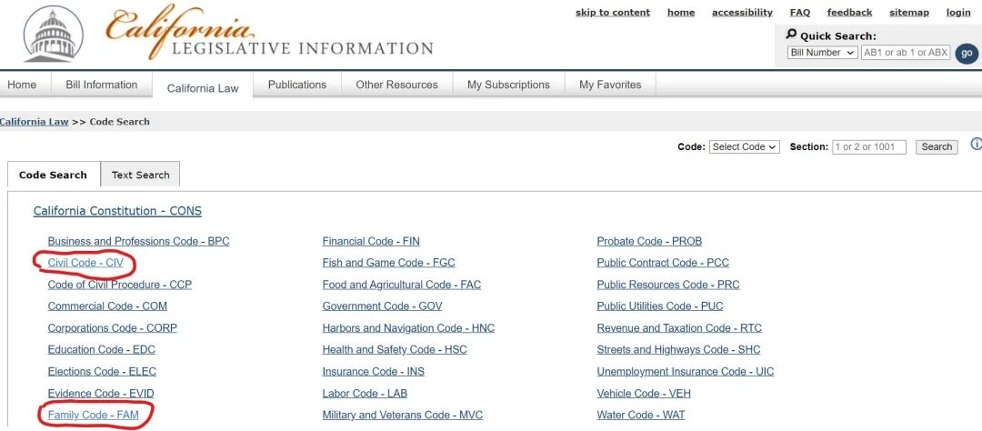Screen dimensions: 982x431
Task: Open Streets and Highways Code - SHC
Action: pyautogui.click(x=679, y=349)
